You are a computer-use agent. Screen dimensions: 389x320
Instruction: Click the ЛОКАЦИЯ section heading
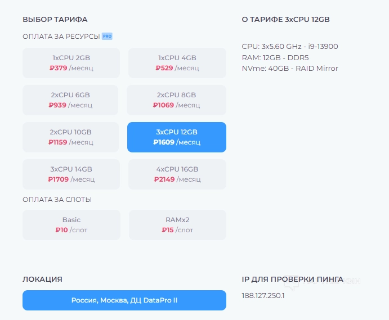coord(42,279)
